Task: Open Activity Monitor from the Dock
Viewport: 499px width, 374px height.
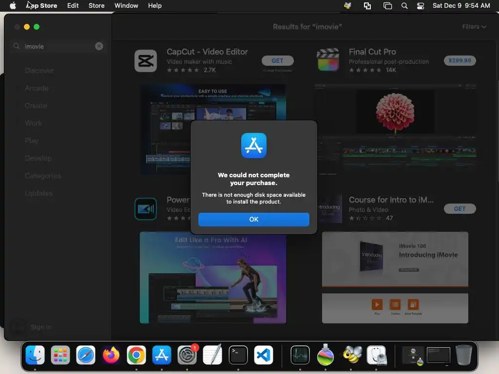Action: (x=300, y=355)
